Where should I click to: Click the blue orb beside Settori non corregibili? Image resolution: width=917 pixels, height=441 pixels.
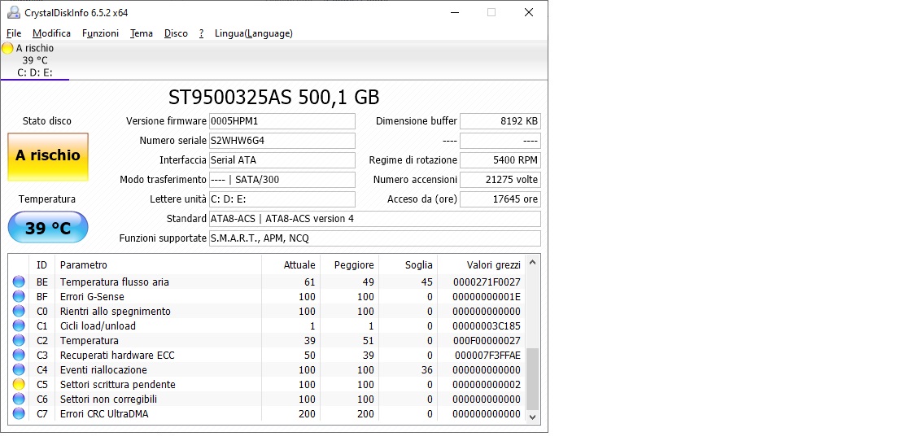point(20,399)
